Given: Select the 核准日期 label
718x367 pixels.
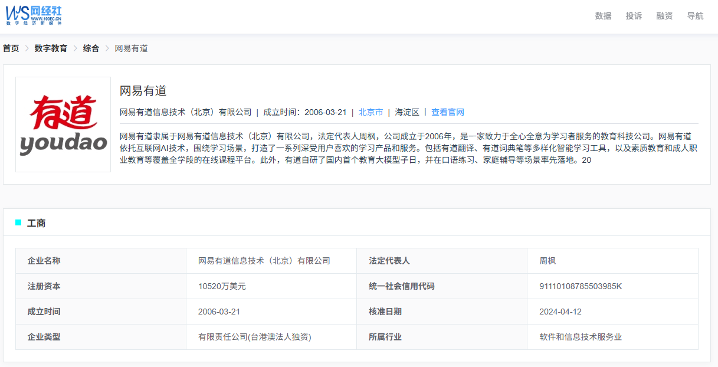Looking at the screenshot, I should [x=385, y=312].
